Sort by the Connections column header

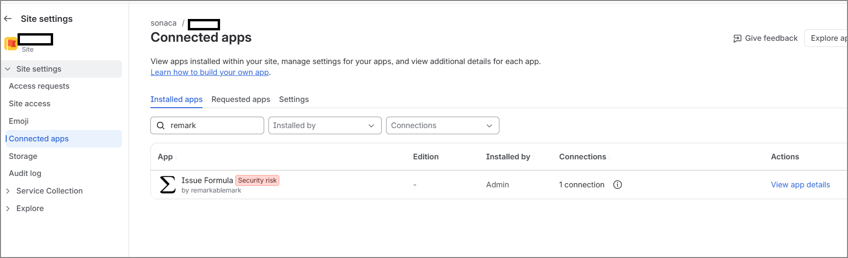pos(582,157)
